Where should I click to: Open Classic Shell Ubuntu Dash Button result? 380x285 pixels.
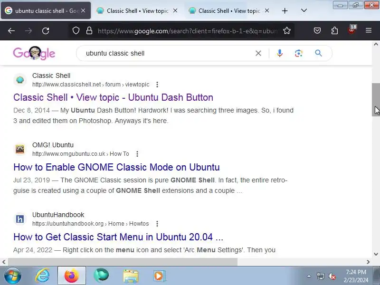(113, 97)
